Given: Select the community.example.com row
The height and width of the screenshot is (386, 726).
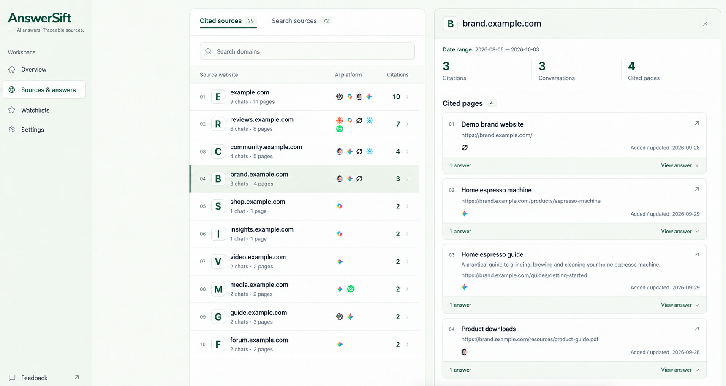Looking at the screenshot, I should (305, 151).
